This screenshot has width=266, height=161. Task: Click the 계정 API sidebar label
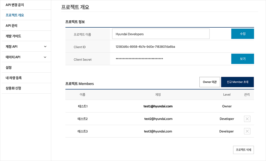[11, 46]
